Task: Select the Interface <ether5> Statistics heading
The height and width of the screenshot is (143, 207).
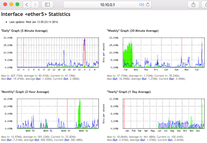Action: tap(36, 14)
